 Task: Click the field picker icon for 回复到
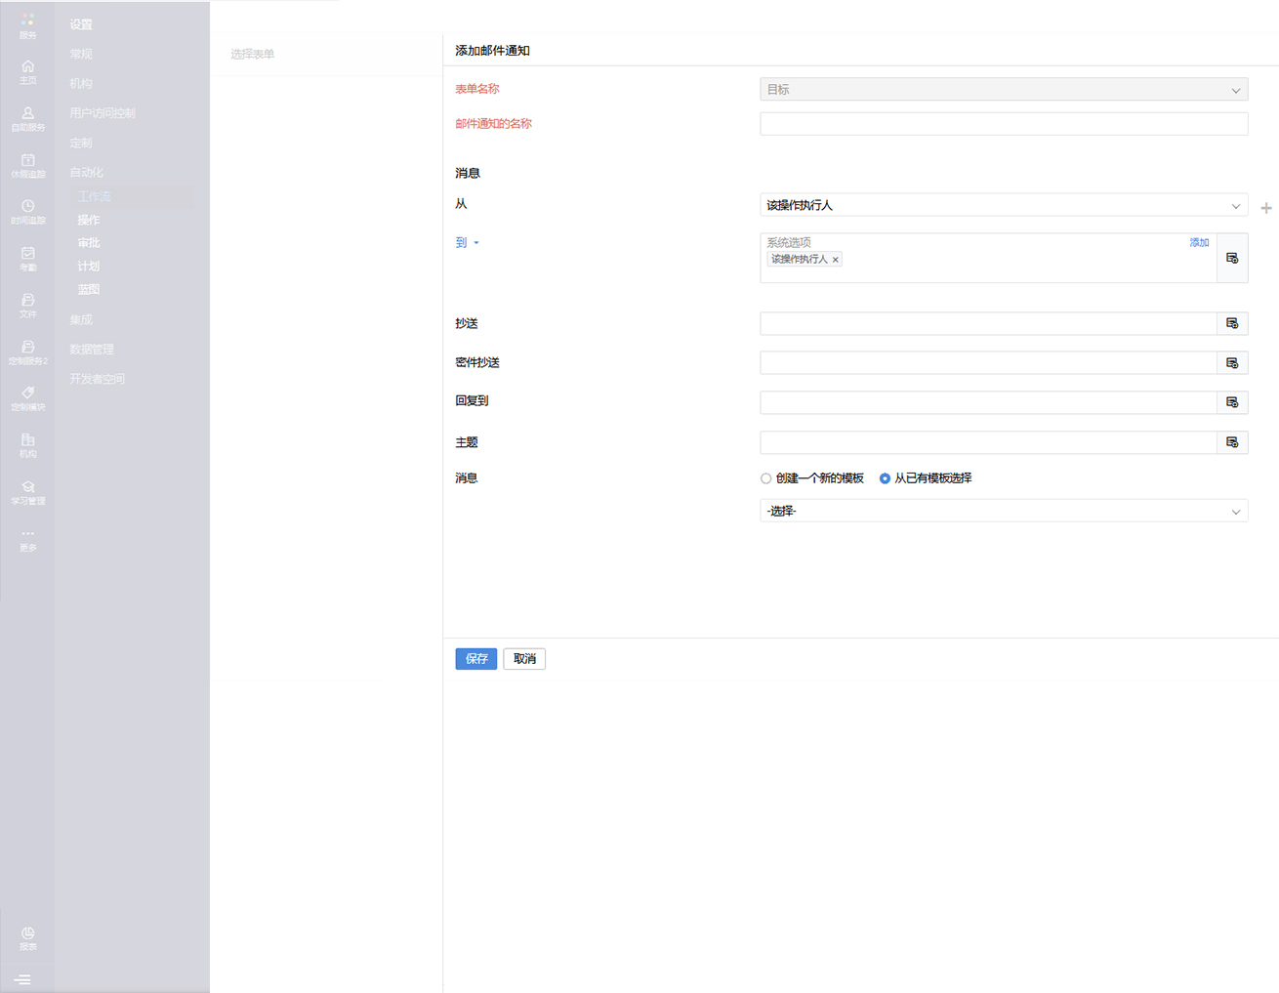pyautogui.click(x=1232, y=402)
